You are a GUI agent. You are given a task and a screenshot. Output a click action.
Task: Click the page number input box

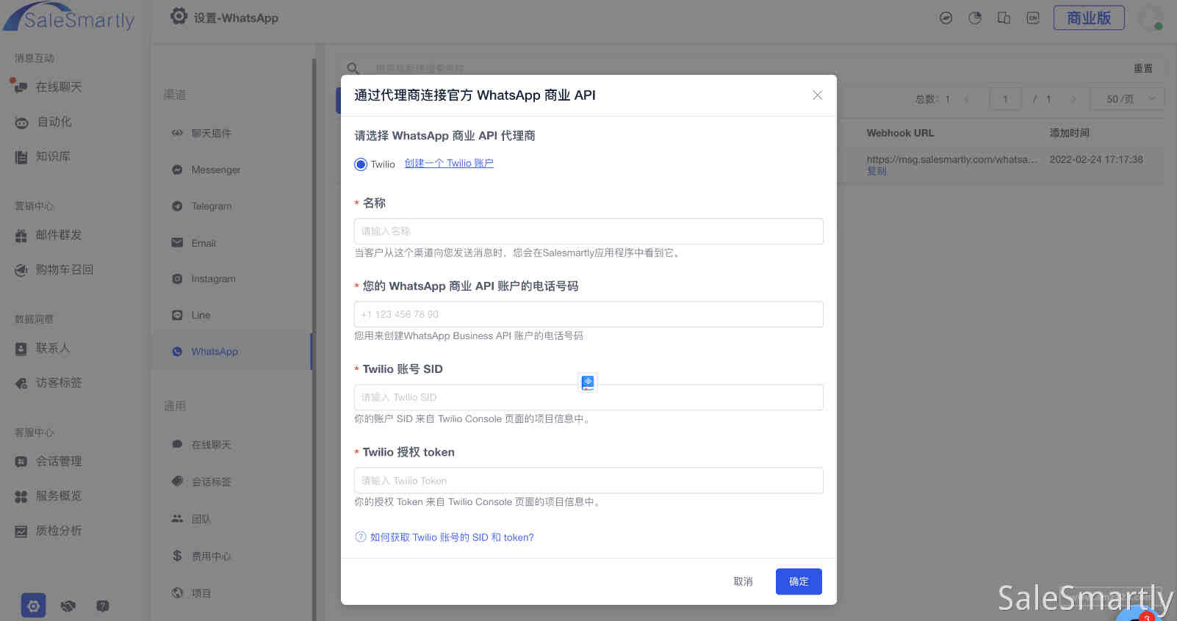pyautogui.click(x=1005, y=99)
